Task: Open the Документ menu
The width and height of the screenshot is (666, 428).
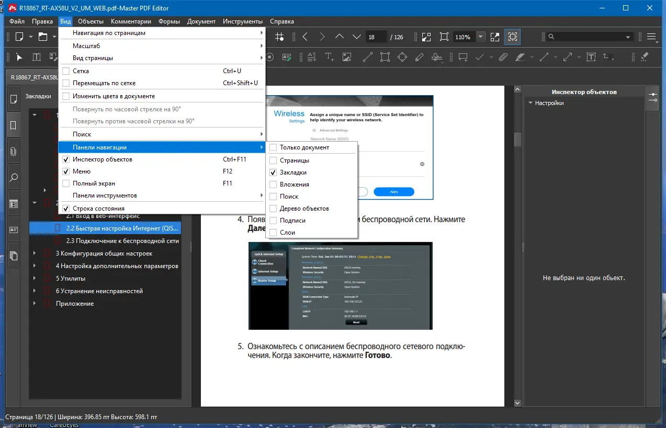Action: 201,21
